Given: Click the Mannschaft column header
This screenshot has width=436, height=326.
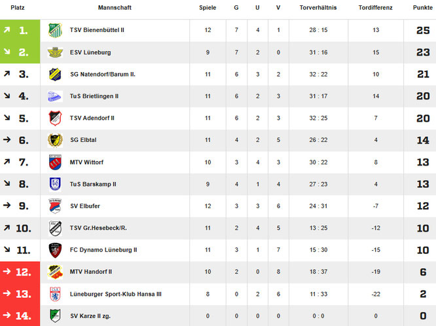Looking at the screenshot, I should tap(114, 7).
